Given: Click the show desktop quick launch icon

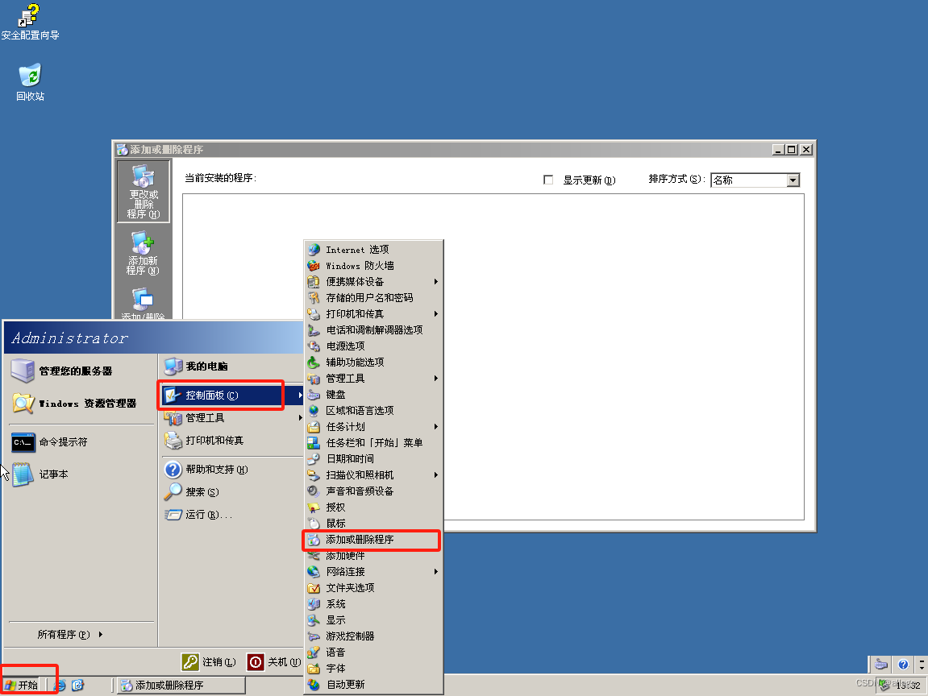Looking at the screenshot, I should [77, 686].
